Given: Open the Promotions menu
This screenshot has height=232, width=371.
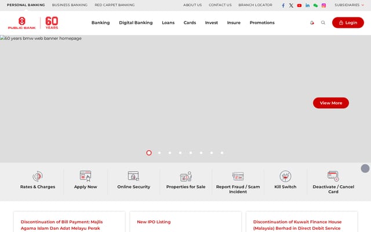Looking at the screenshot, I should [x=262, y=23].
